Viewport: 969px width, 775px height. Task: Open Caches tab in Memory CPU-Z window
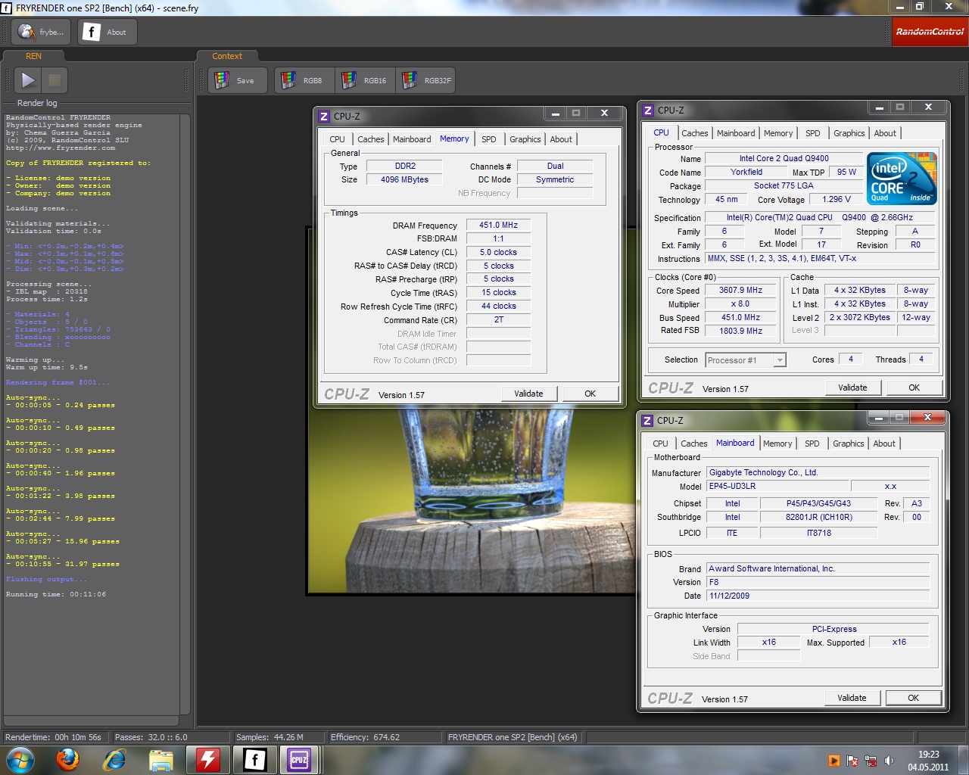coord(370,139)
